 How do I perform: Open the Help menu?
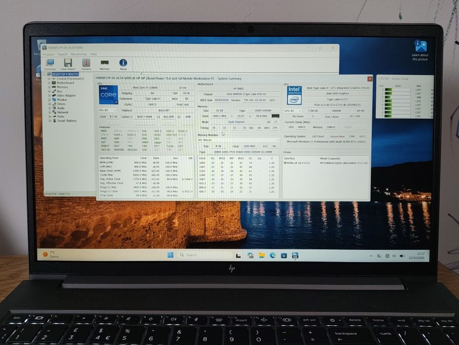pos(93,54)
